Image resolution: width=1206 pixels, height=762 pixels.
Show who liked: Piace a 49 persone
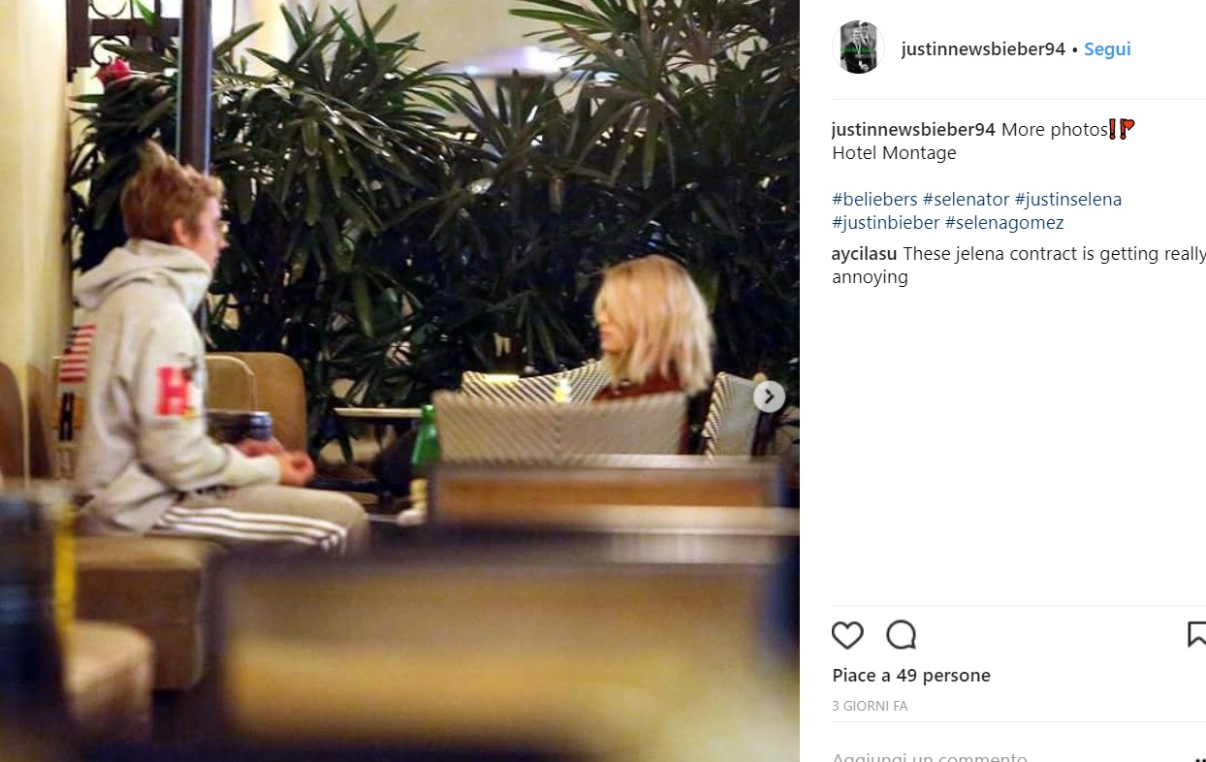[x=911, y=676]
